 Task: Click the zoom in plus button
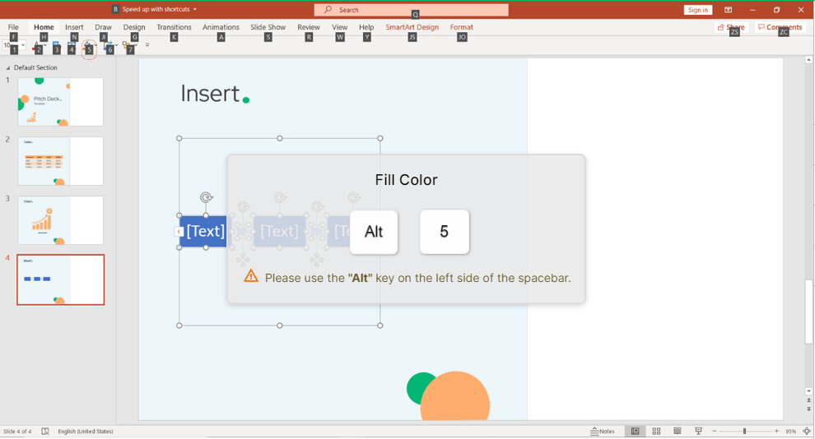776,432
